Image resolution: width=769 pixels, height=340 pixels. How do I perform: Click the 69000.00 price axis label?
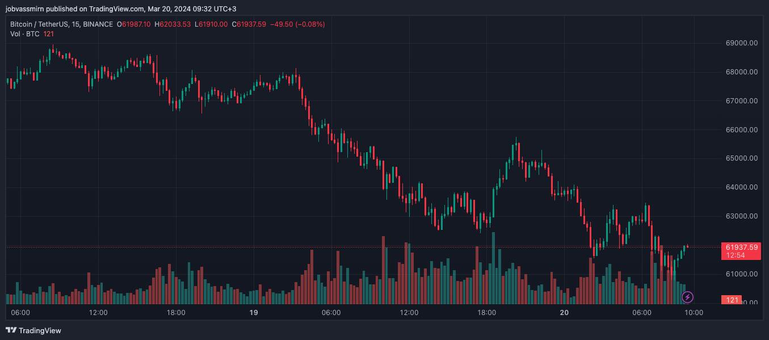742,43
